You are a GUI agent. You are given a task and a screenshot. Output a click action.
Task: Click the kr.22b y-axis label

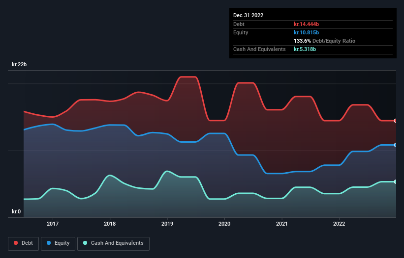point(19,64)
